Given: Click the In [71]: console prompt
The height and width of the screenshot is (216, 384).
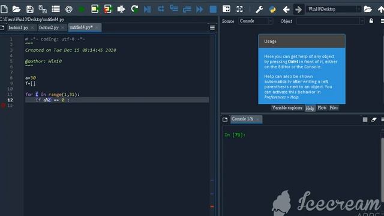Looking at the screenshot, I should (x=235, y=134).
